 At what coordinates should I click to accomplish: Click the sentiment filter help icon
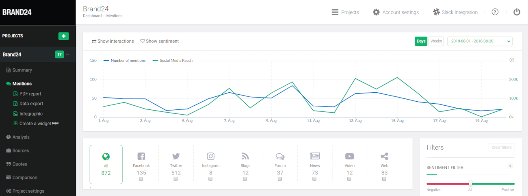[x=510, y=166]
